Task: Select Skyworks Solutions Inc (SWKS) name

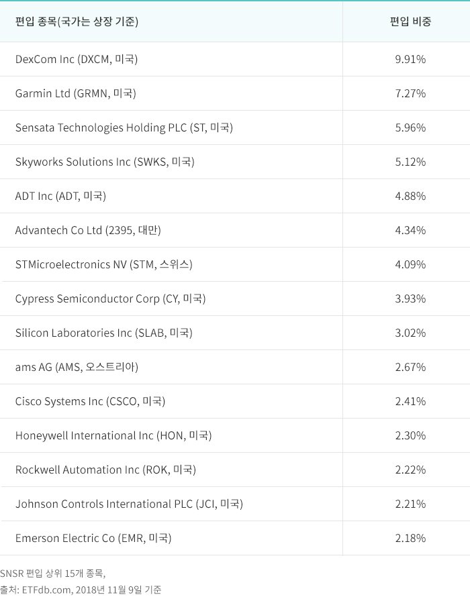Action: coord(105,162)
